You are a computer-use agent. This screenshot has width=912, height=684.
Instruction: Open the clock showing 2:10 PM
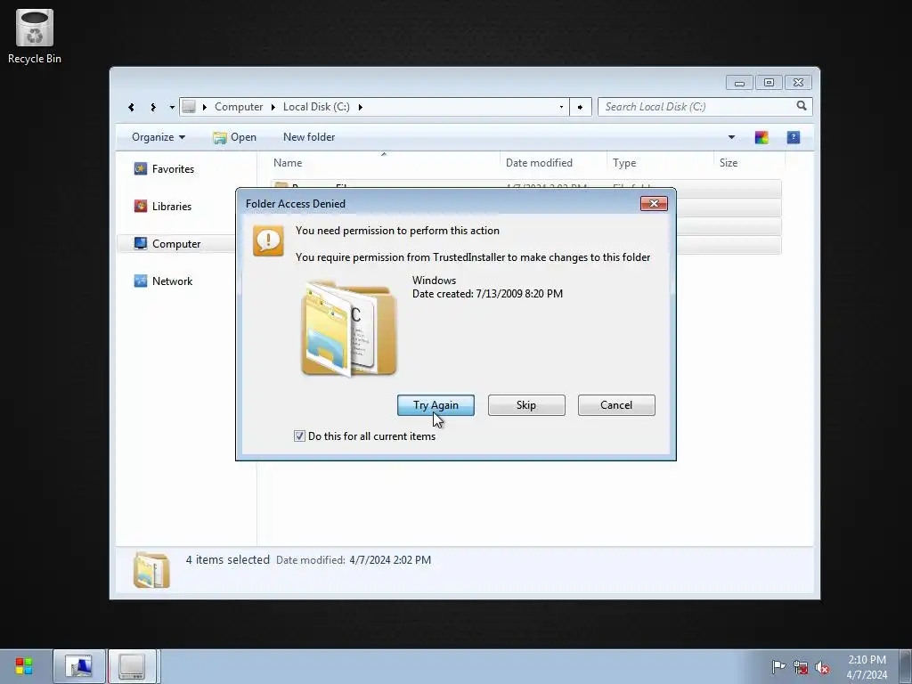(867, 667)
